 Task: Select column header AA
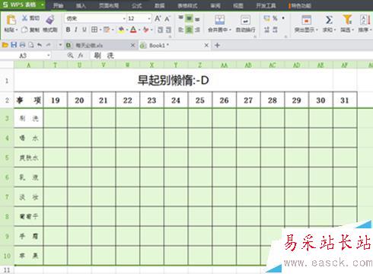(224, 65)
